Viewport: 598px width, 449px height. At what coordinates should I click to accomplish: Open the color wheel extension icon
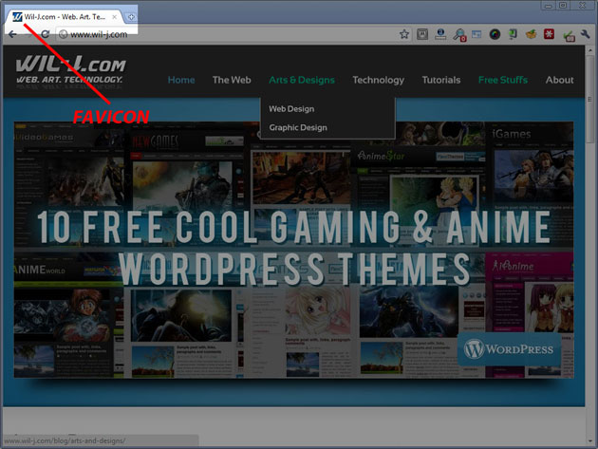pyautogui.click(x=495, y=34)
